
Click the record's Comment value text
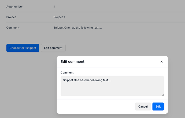pyautogui.click(x=77, y=28)
